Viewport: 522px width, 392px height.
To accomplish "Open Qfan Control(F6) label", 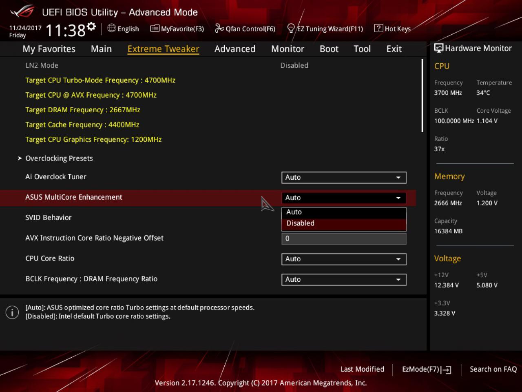I will 250,29.
